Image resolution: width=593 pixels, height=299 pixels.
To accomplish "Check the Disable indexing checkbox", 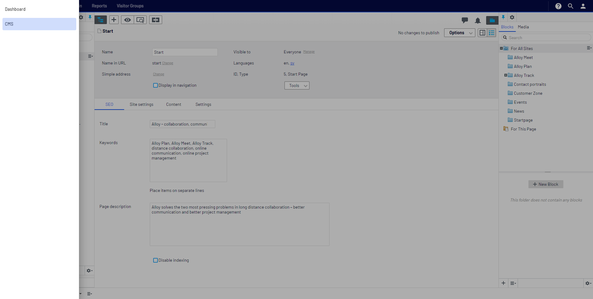I will pos(155,260).
